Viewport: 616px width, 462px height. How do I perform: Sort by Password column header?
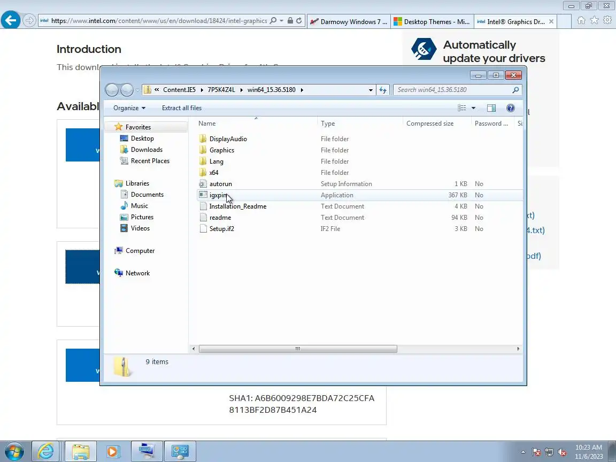[x=492, y=124]
